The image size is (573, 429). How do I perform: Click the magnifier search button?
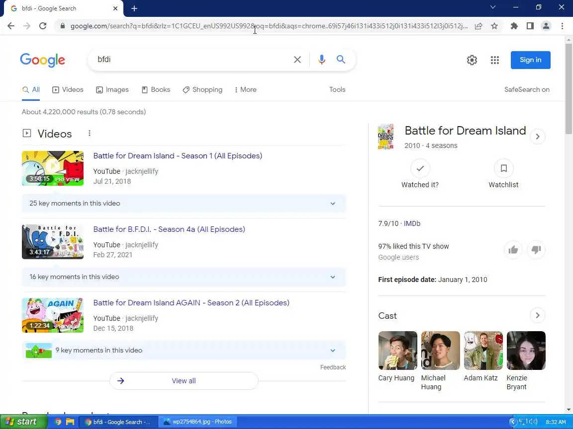[341, 59]
